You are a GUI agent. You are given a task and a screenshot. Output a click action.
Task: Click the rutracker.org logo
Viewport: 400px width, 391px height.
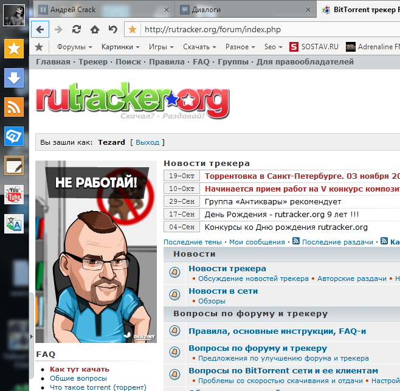[133, 102]
